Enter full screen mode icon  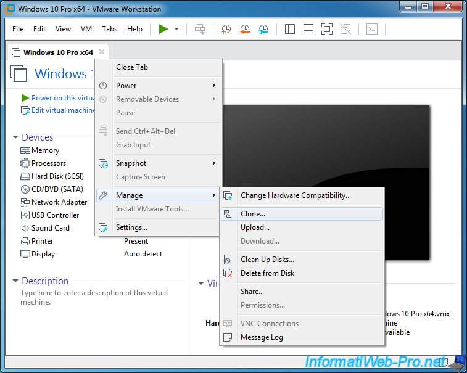327,29
